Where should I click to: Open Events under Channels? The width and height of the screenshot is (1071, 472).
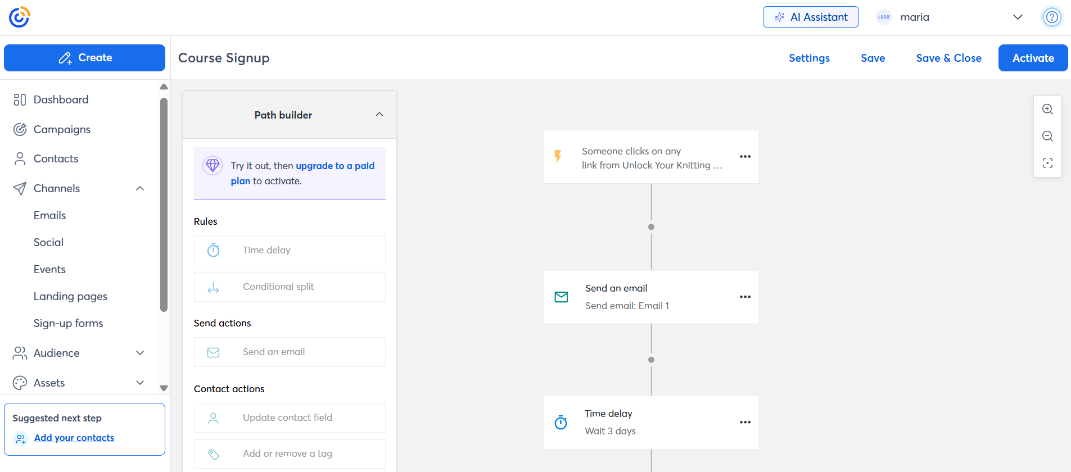pyautogui.click(x=49, y=269)
